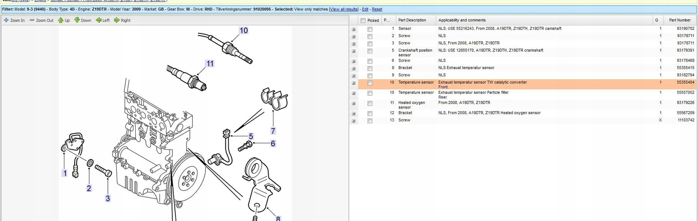
Task: Tick the checkbox for Bracket 55355415
Action: tap(370, 68)
